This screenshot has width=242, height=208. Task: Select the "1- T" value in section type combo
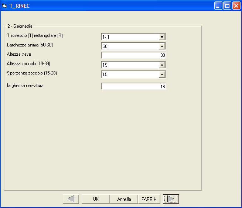click(129, 37)
